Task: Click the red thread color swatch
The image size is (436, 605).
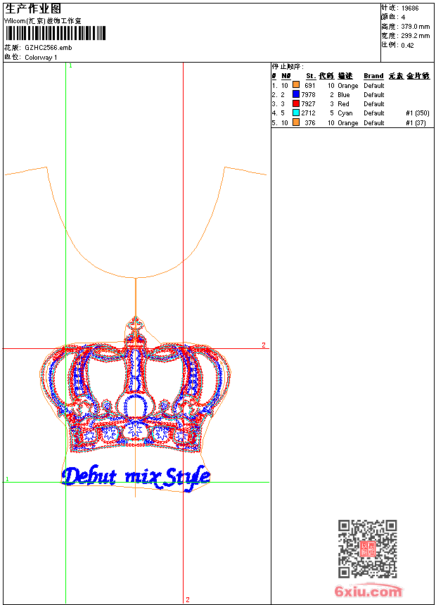Action: (296, 103)
